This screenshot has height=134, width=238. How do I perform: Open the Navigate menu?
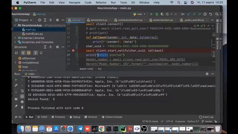[x=74, y=3]
